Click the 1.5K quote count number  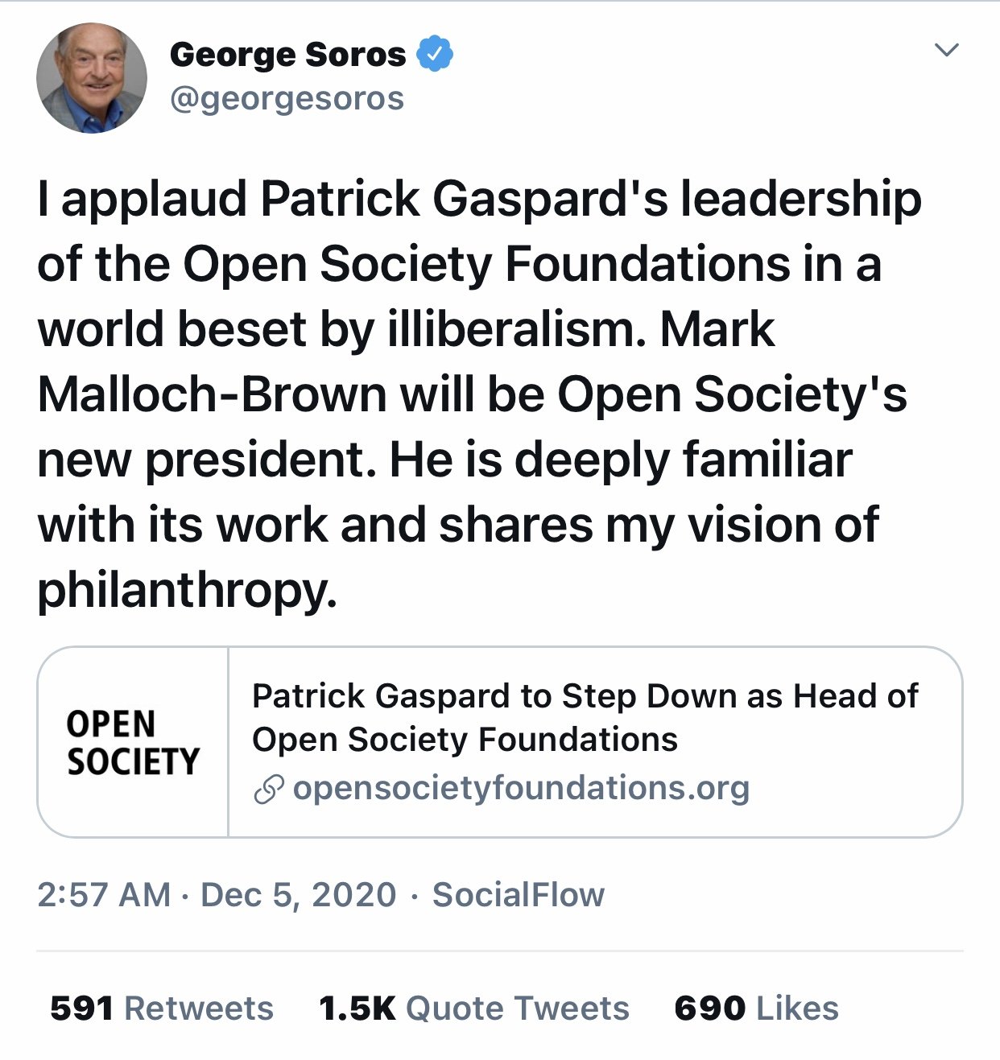click(357, 1008)
